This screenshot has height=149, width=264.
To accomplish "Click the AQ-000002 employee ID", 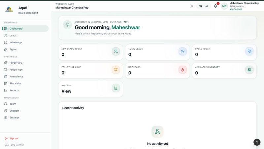I will coord(236,10).
